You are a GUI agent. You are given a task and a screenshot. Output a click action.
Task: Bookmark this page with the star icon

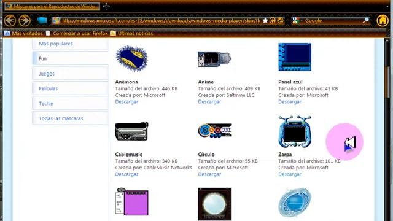265,20
